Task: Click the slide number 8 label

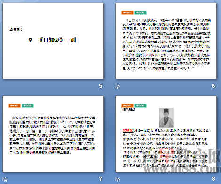Action: (x=213, y=179)
